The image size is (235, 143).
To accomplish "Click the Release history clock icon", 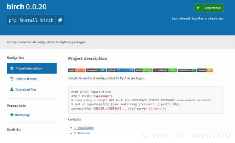I will (x=12, y=79).
